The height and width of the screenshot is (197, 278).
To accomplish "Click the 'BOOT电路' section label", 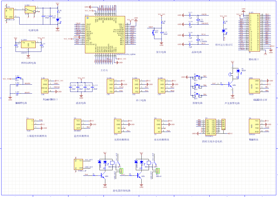I will coord(21,103).
